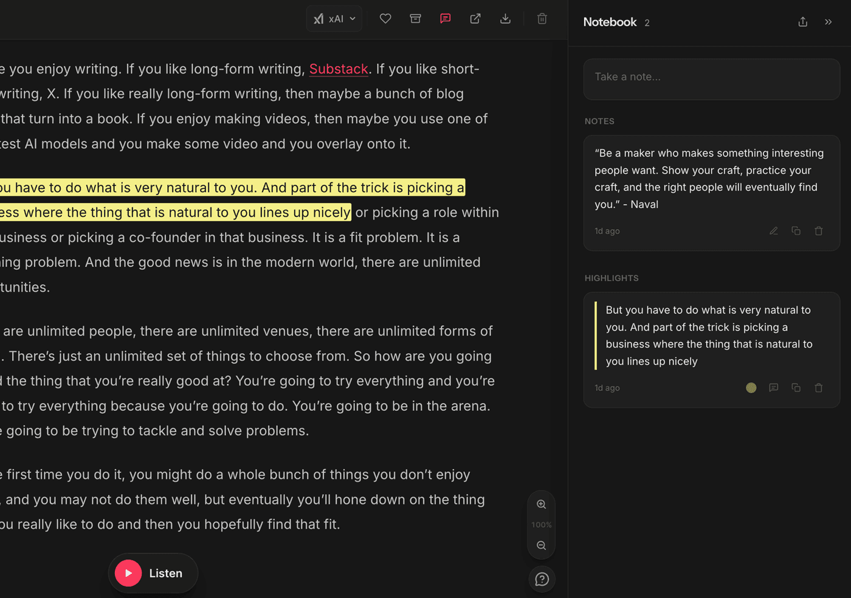Export the Notebook with the share icon
The height and width of the screenshot is (598, 851).
click(x=803, y=22)
